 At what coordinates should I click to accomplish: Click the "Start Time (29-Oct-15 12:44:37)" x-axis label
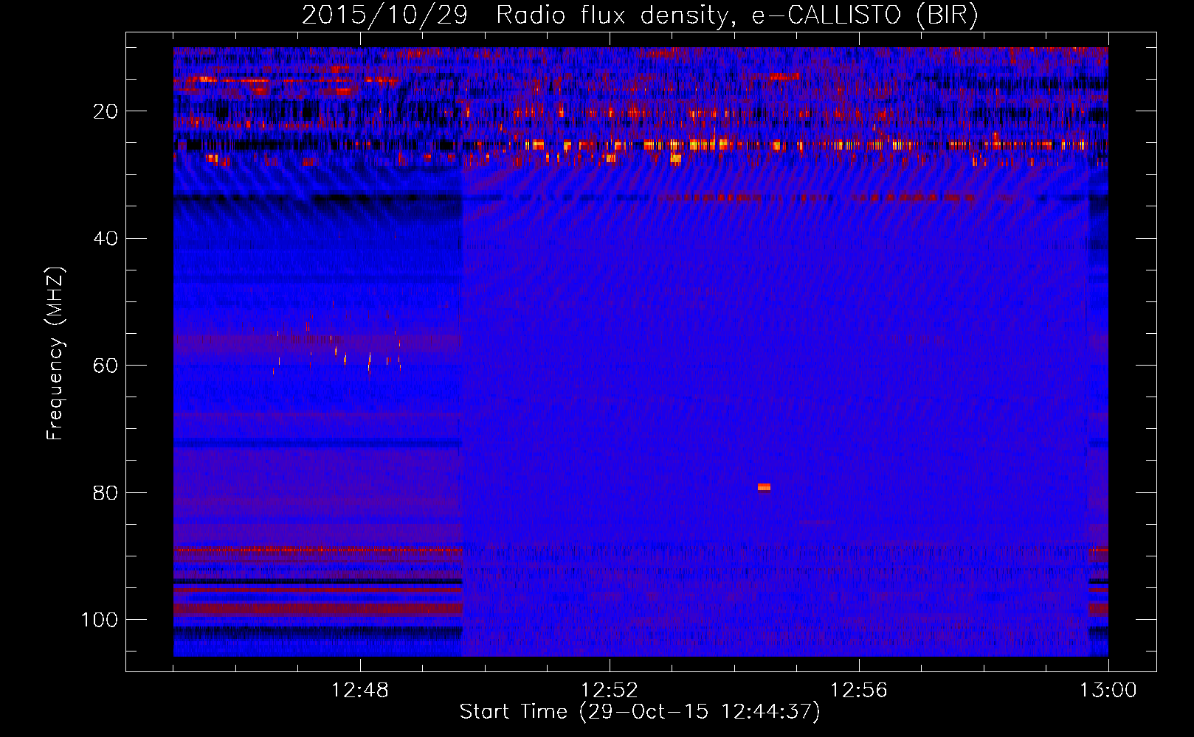pos(640,712)
